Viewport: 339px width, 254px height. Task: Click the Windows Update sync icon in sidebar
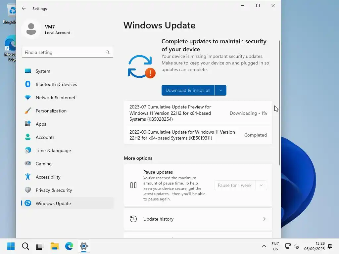[x=28, y=203]
